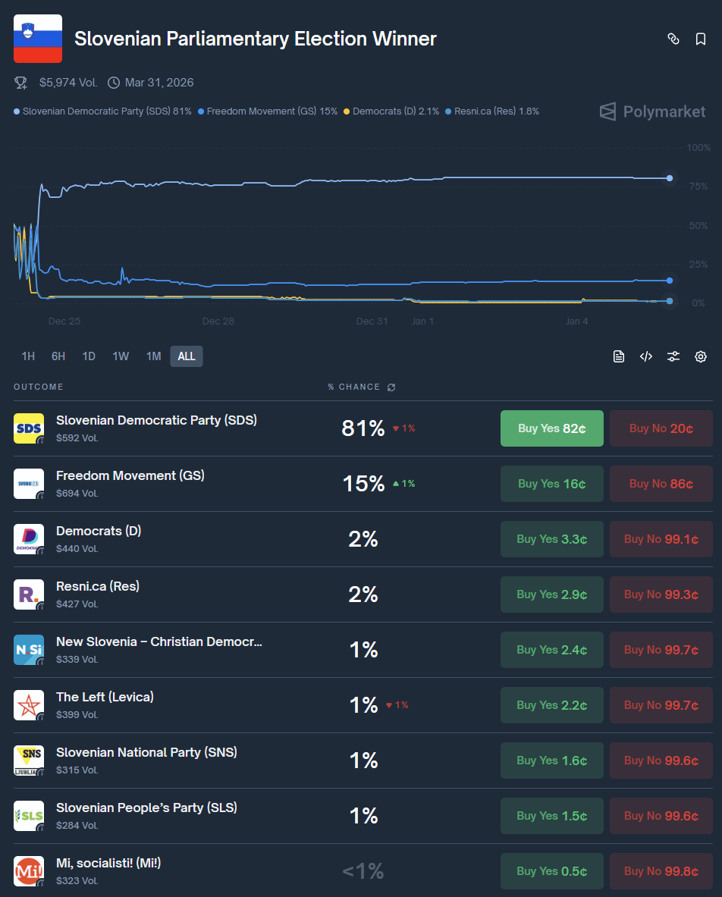
Task: Switch chart to 1W range
Action: coord(121,356)
